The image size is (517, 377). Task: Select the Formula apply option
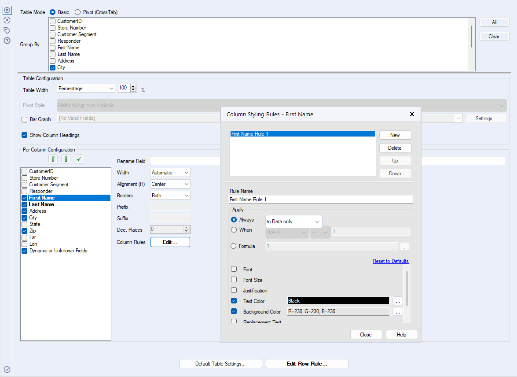[234, 246]
